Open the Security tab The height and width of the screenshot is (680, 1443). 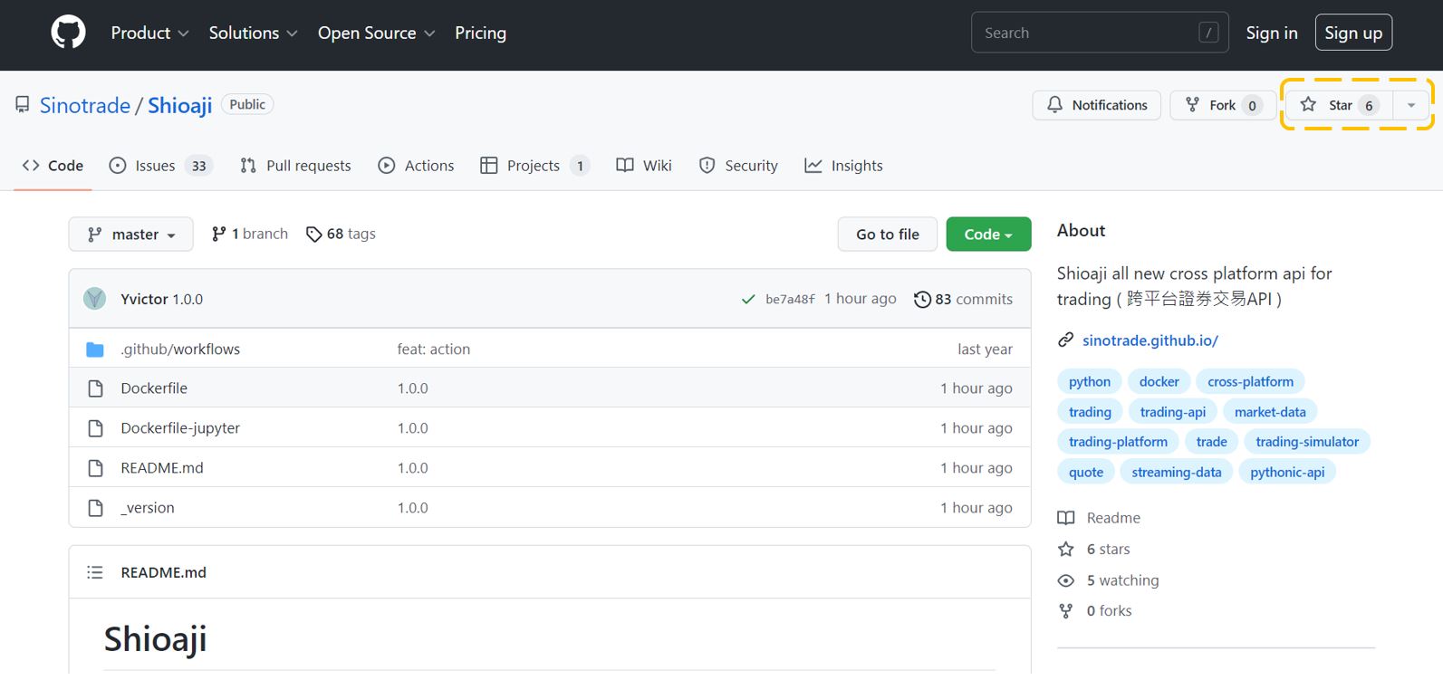click(x=738, y=166)
